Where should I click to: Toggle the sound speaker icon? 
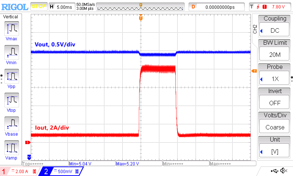(283, 170)
